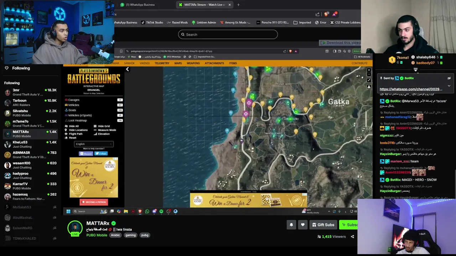The image size is (456, 256).
Task: Open the ATTACHMENTS menu item
Action: click(214, 63)
